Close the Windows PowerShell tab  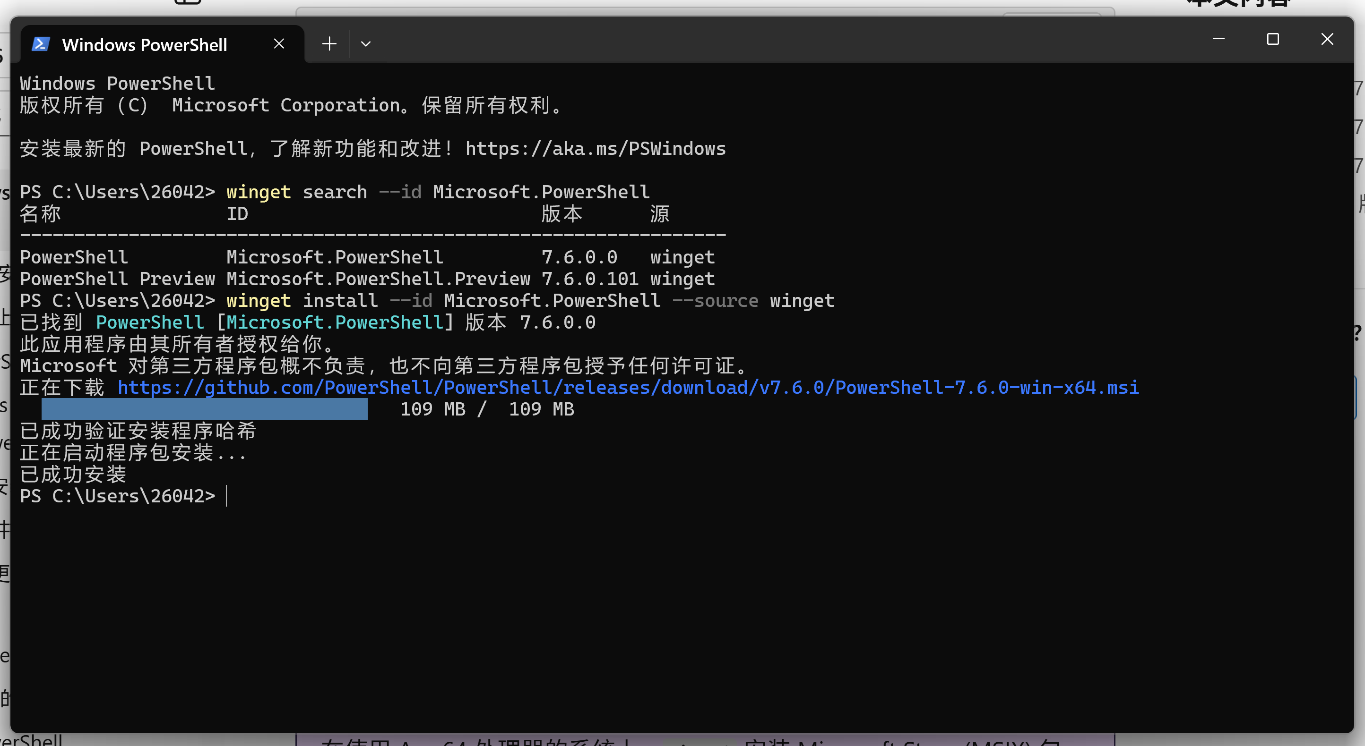point(279,43)
